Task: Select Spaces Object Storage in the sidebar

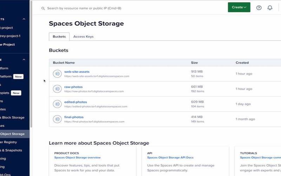Action: click(x=13, y=134)
